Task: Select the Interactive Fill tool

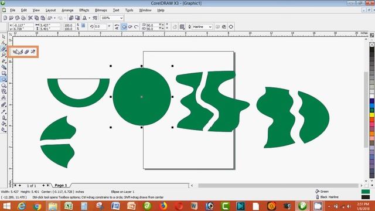Action: 4,130
